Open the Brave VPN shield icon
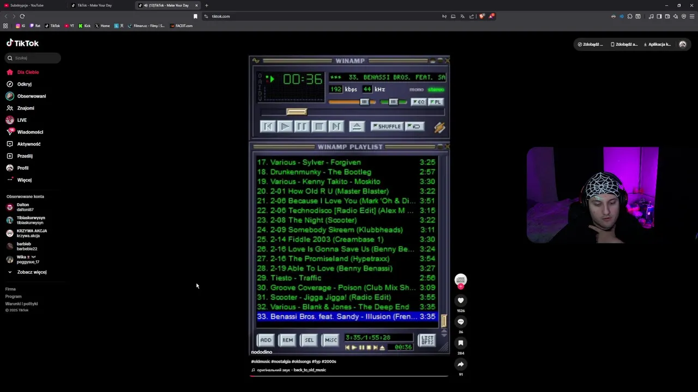This screenshot has width=698, height=392. point(683,16)
